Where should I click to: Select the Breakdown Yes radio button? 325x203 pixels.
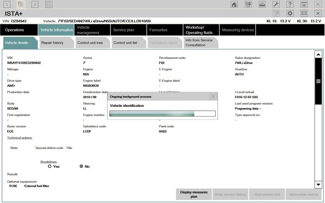tap(50, 166)
